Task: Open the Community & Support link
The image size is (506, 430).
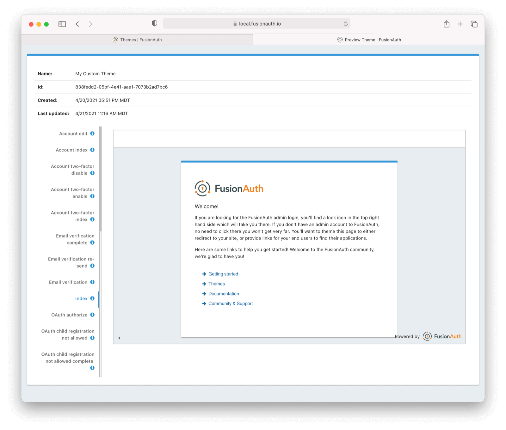Action: coord(231,303)
